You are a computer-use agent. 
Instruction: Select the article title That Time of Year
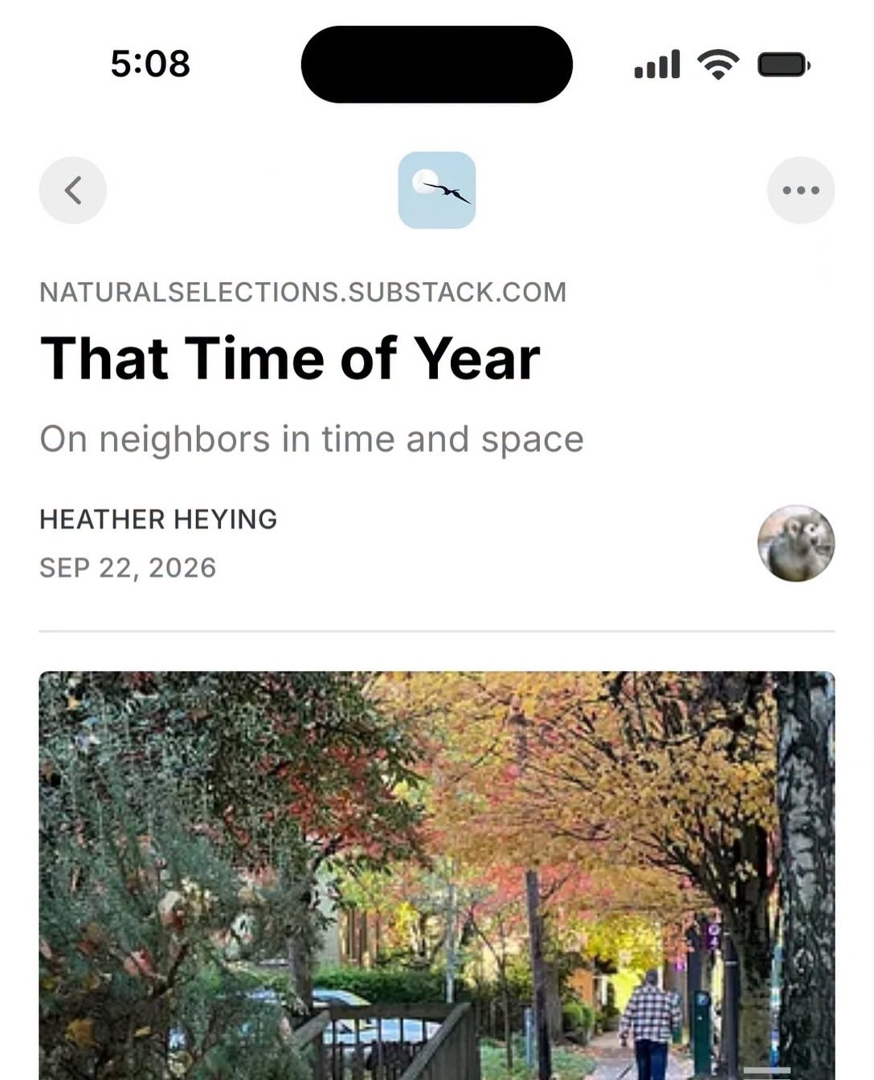(x=290, y=358)
